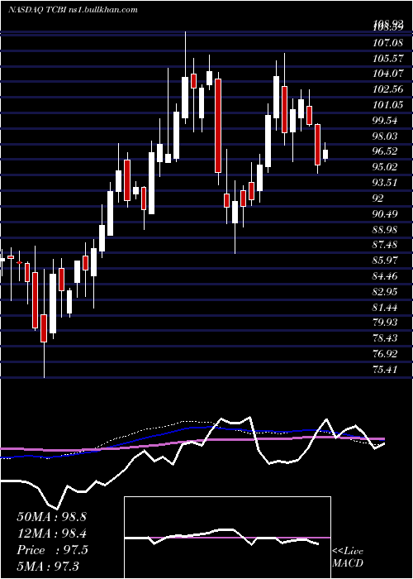Open the MACD inset chart box
This screenshot has width=413, height=579.
[x=227, y=538]
